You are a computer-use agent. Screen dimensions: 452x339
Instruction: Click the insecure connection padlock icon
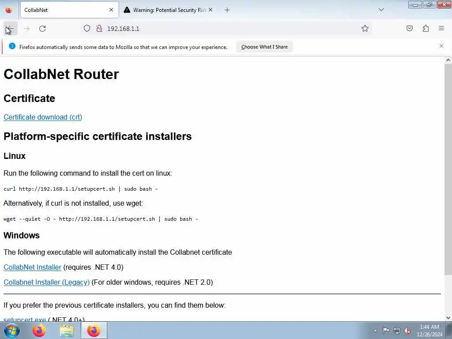pos(99,28)
